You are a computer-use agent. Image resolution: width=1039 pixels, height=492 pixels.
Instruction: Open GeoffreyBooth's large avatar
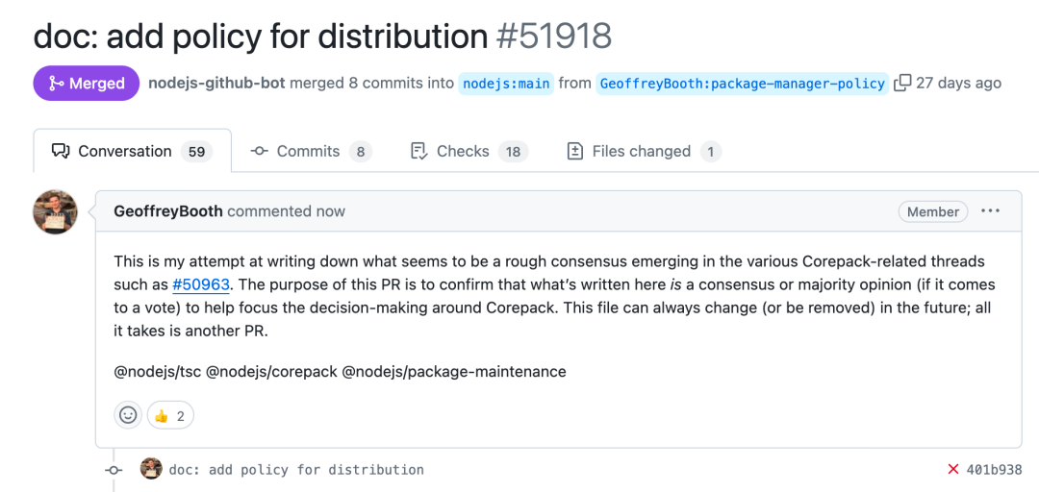[x=56, y=212]
